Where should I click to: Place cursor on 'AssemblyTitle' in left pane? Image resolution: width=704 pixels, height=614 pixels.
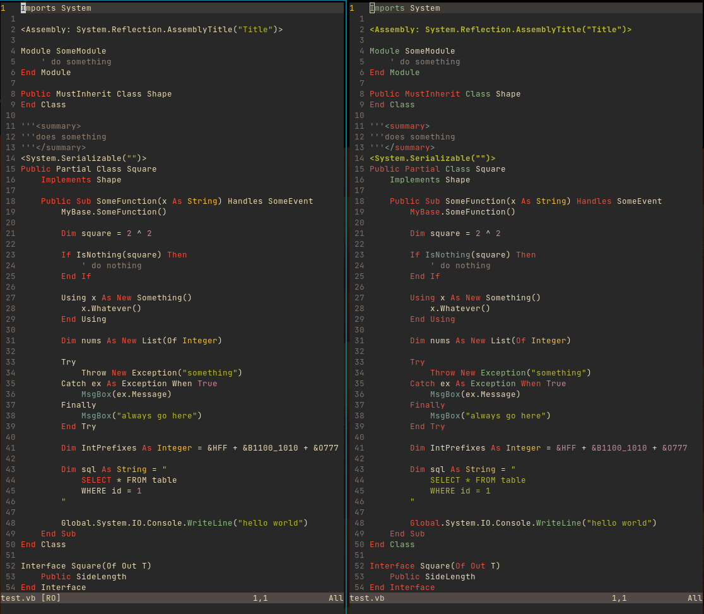[x=200, y=30]
